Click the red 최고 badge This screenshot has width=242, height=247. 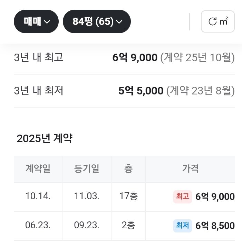pos(182,196)
